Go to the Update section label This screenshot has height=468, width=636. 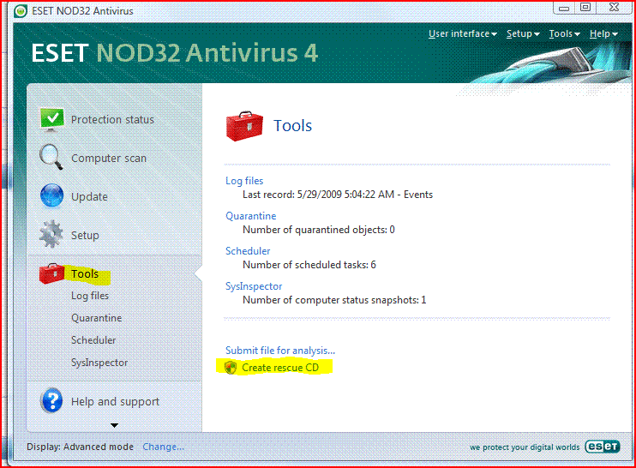coord(89,196)
